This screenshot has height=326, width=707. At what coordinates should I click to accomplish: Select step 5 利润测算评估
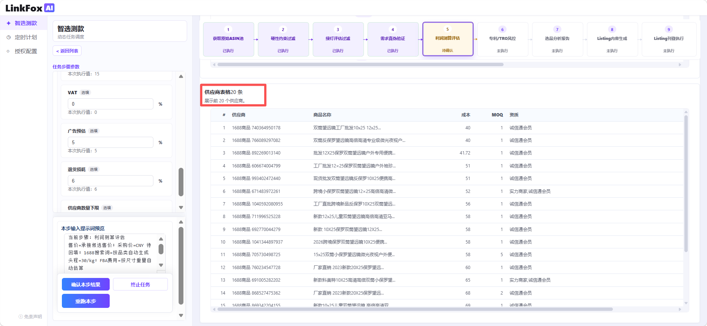click(x=448, y=39)
